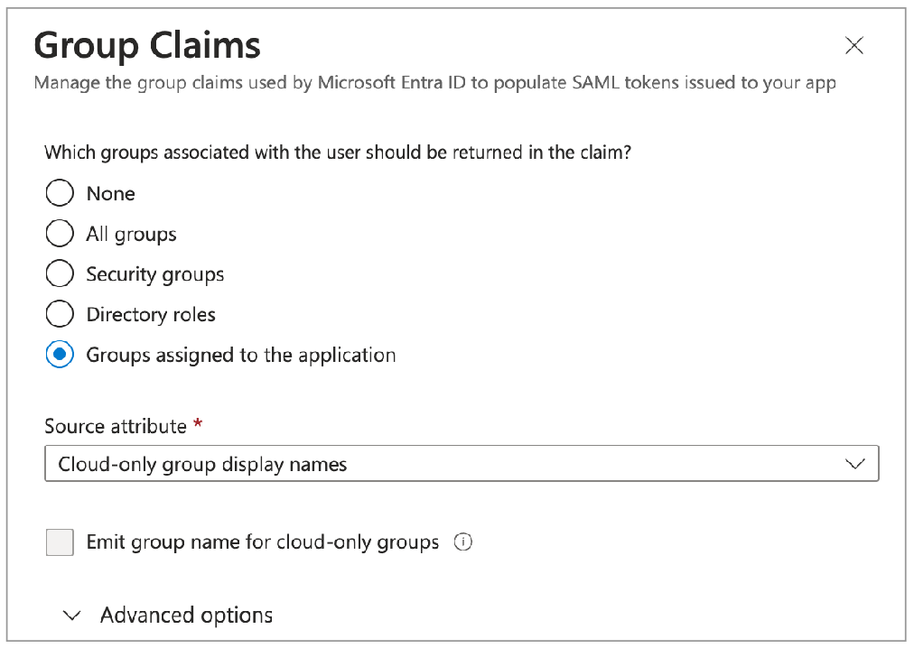Click the Which groups question text
Screen dimensions: 914x648
click(338, 153)
